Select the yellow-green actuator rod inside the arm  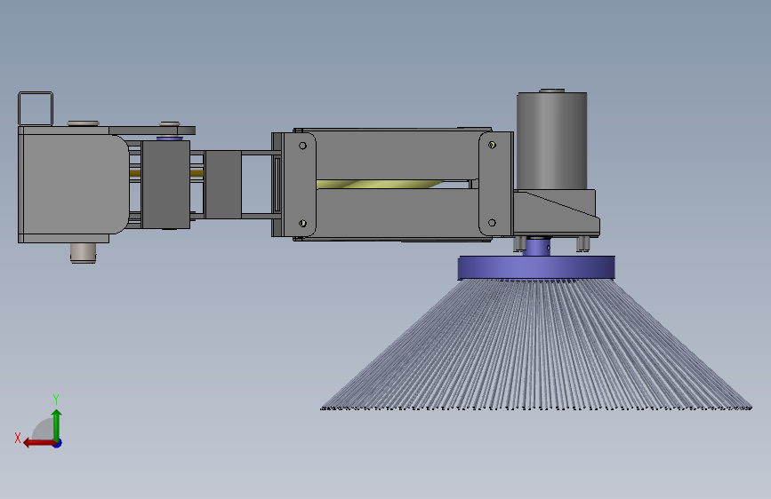pos(380,184)
